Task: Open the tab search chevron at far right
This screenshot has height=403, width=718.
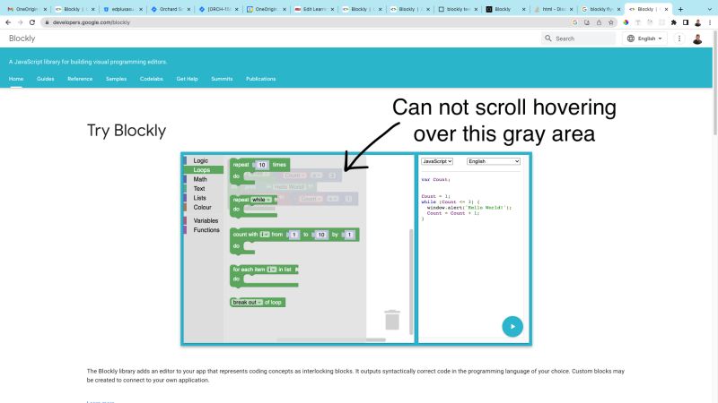Action: [x=710, y=9]
